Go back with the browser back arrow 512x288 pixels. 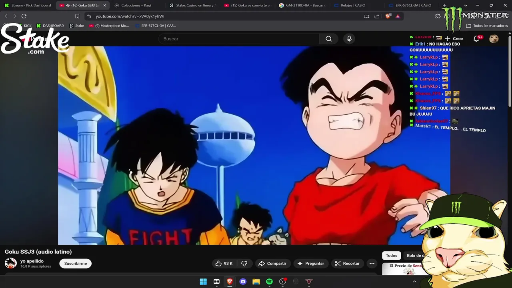(6, 16)
